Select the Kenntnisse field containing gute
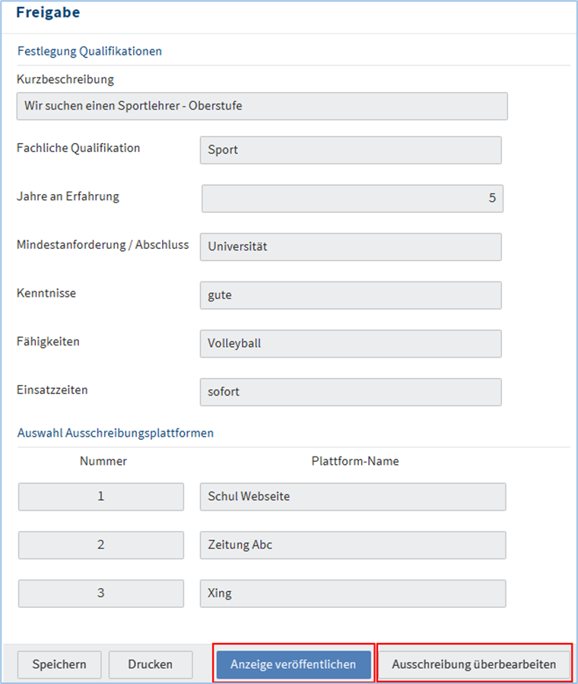 pos(350,295)
